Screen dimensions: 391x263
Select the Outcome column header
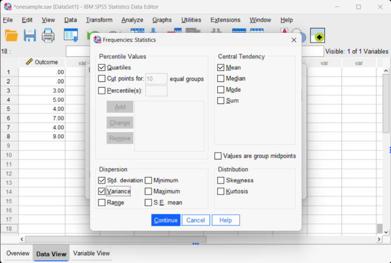pyautogui.click(x=42, y=63)
